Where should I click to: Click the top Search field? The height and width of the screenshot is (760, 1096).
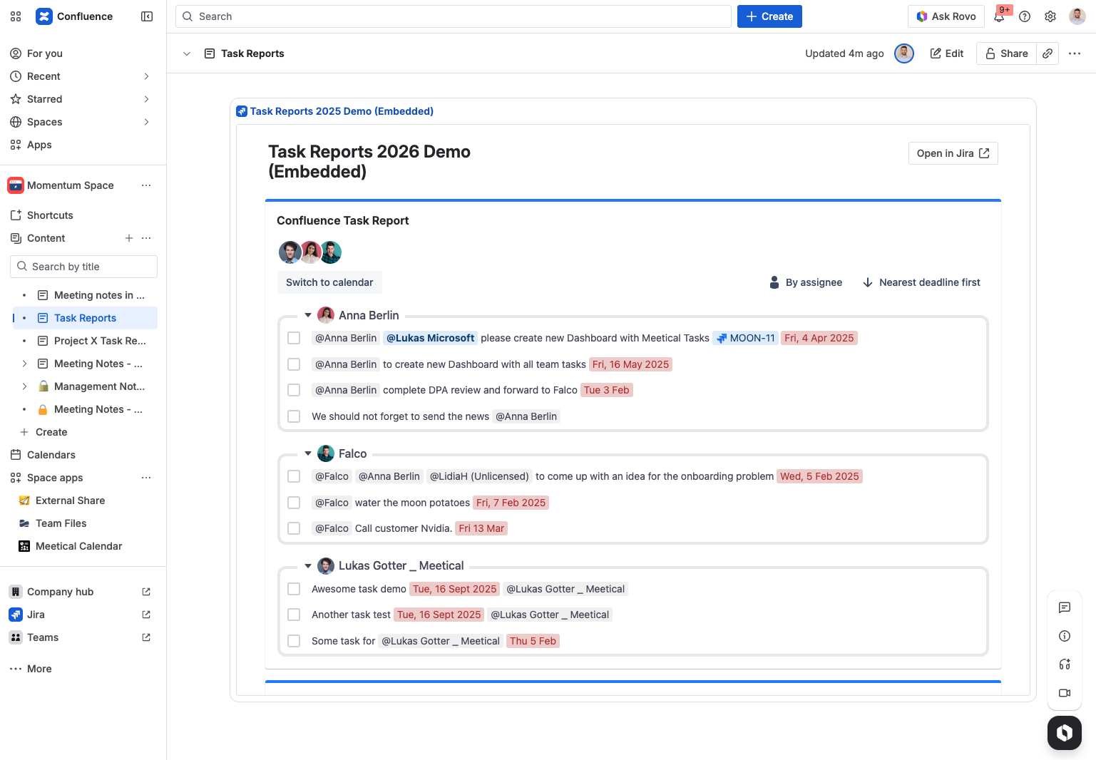point(454,16)
